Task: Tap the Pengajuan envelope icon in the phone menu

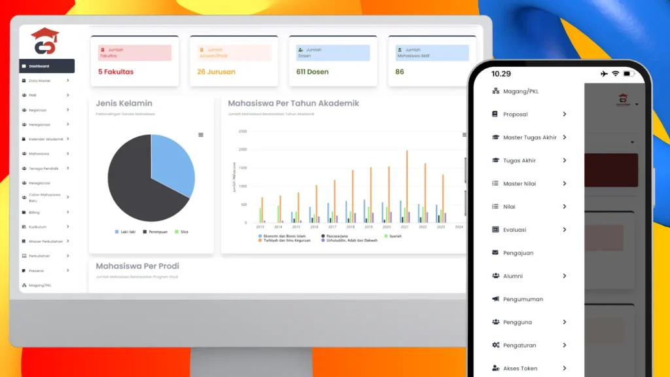Action: pos(495,253)
